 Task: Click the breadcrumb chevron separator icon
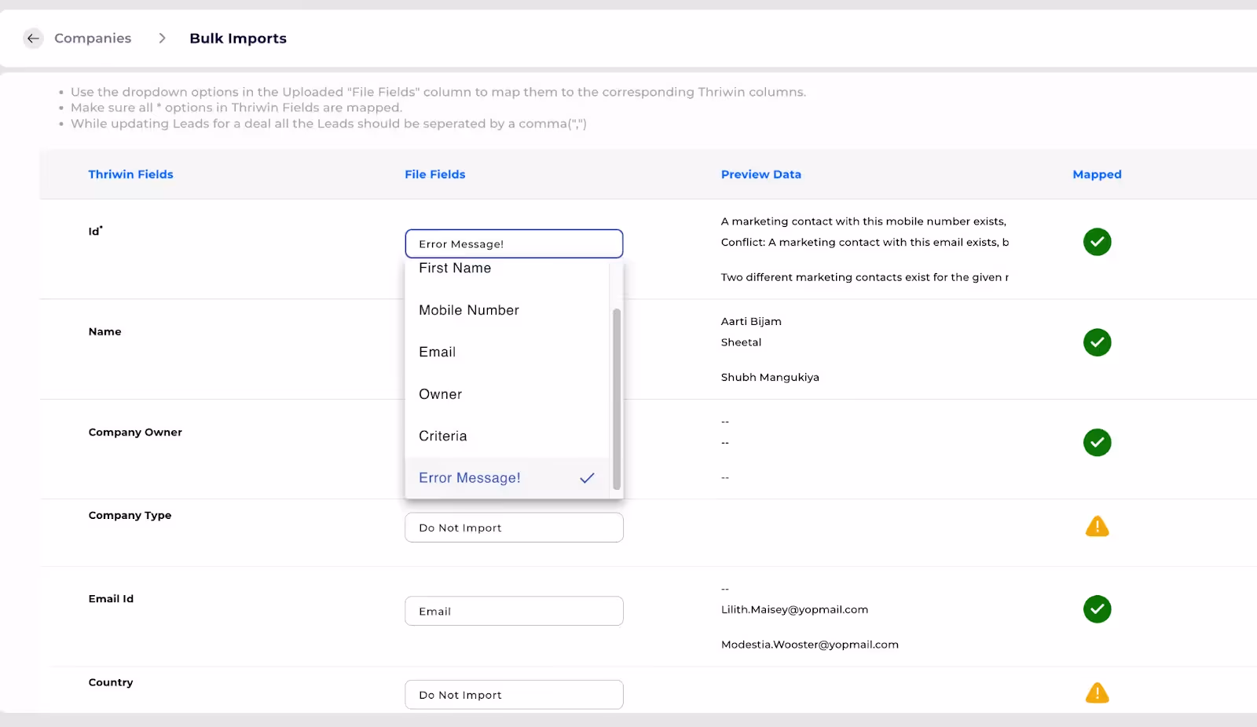tap(162, 38)
